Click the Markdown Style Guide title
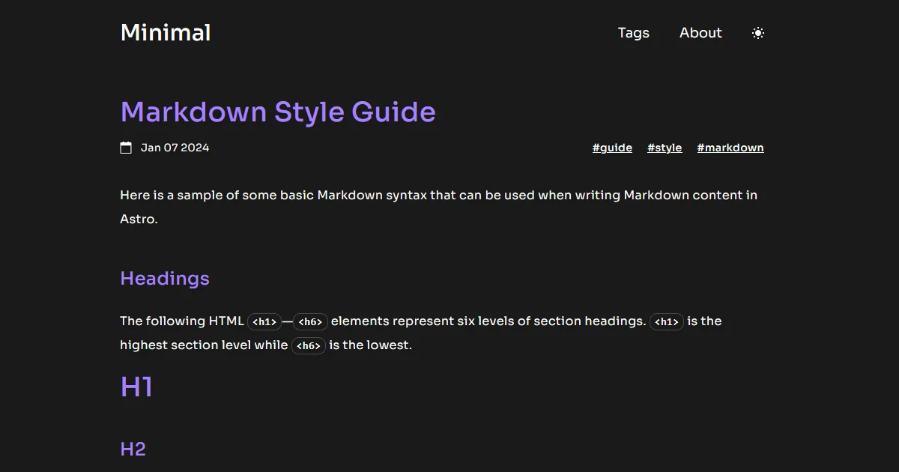Image resolution: width=899 pixels, height=472 pixels. pos(278,112)
